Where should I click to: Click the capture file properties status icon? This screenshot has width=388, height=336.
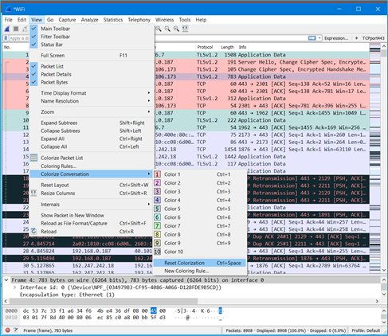pos(16,330)
